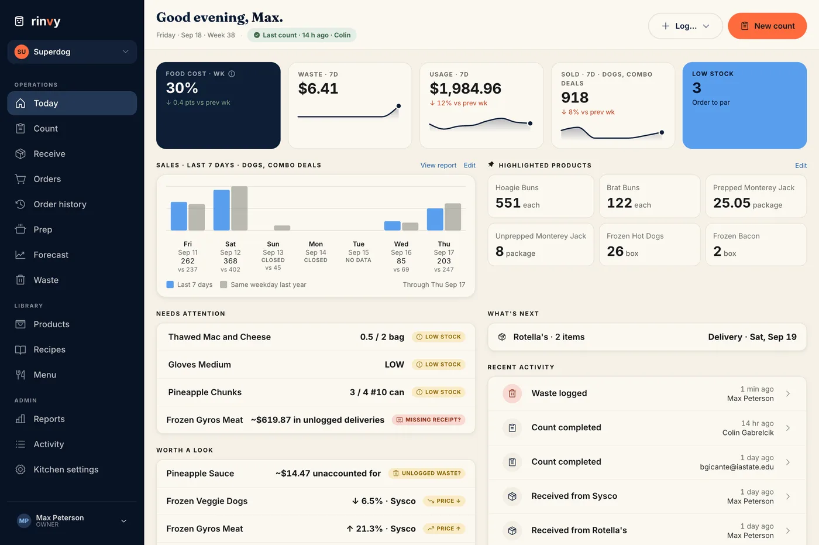Open bgicante Count completed entry chevron
Screen dimensions: 819x545
point(788,462)
